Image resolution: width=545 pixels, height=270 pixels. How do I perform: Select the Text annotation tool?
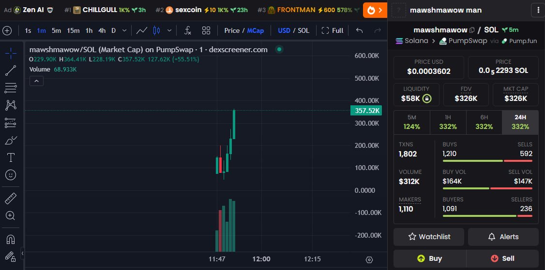pyautogui.click(x=11, y=157)
